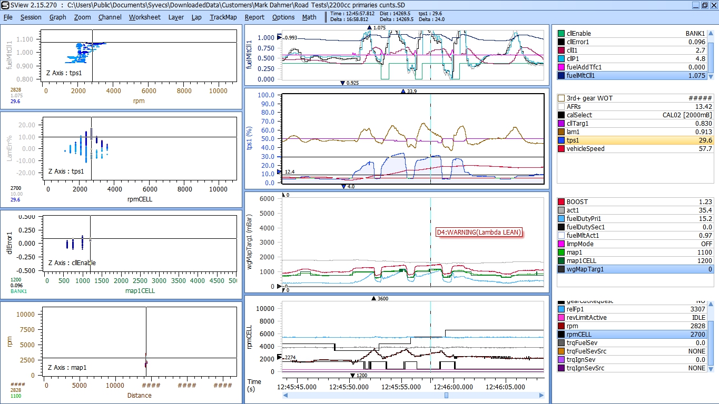Click the fuelAddTfc1 magenta swatch
The width and height of the screenshot is (719, 404).
562,67
